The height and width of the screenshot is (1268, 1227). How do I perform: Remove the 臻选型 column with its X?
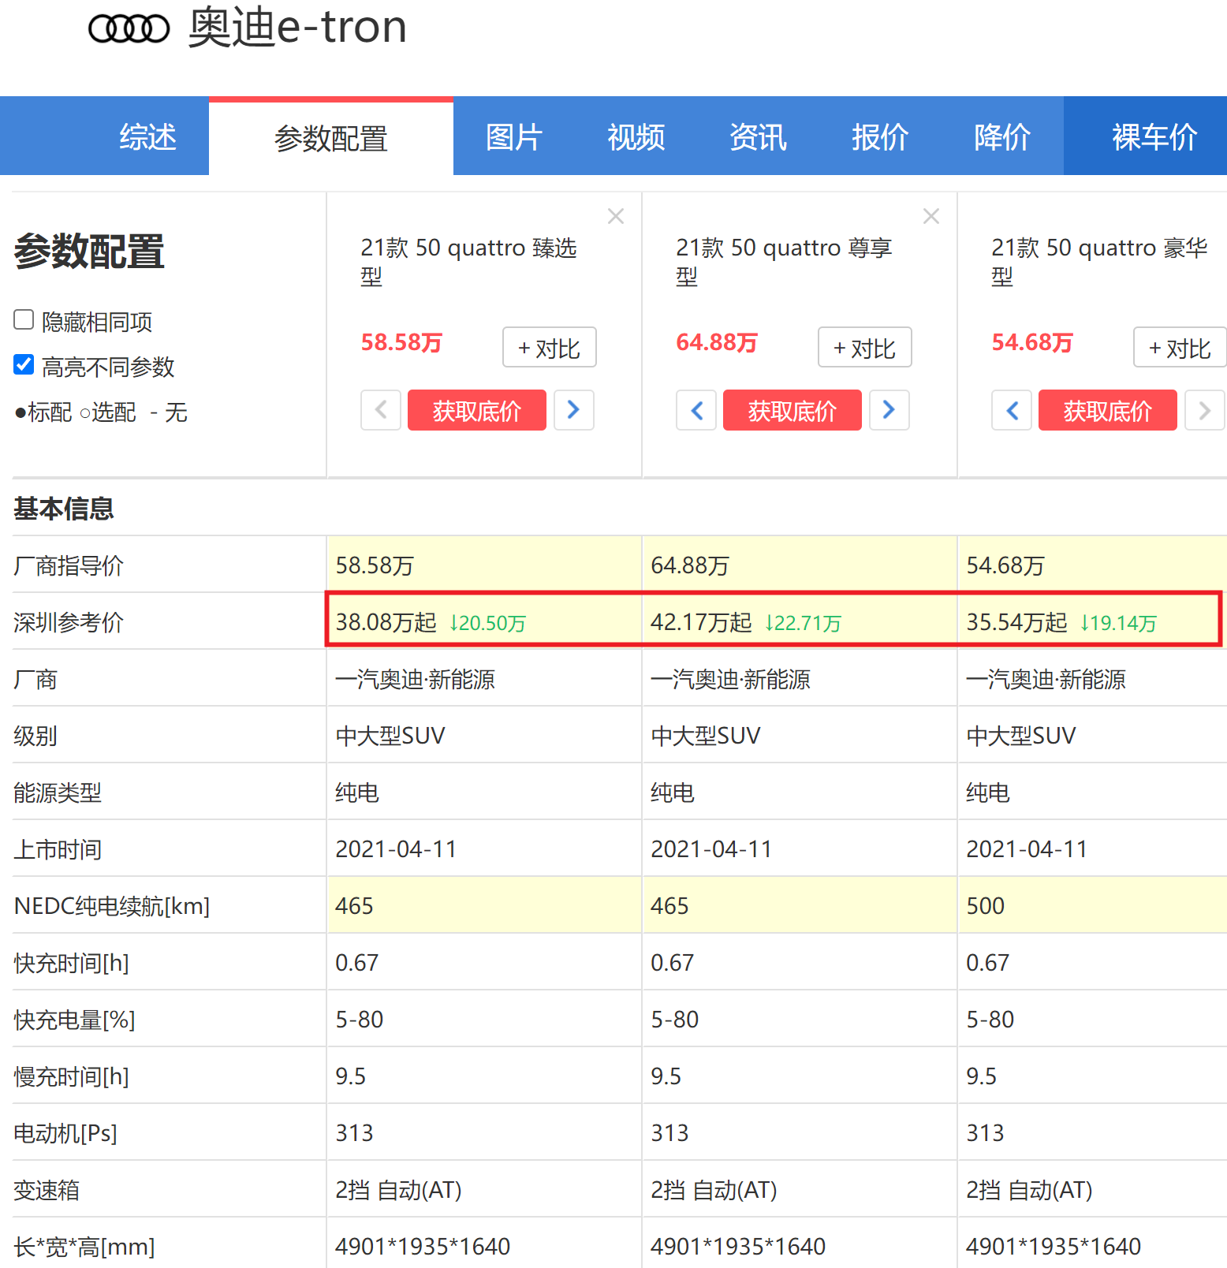point(616,216)
